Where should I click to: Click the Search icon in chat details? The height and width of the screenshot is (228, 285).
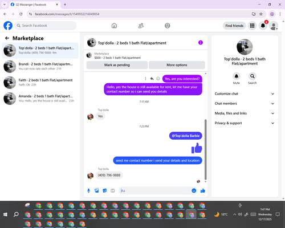[x=253, y=76]
